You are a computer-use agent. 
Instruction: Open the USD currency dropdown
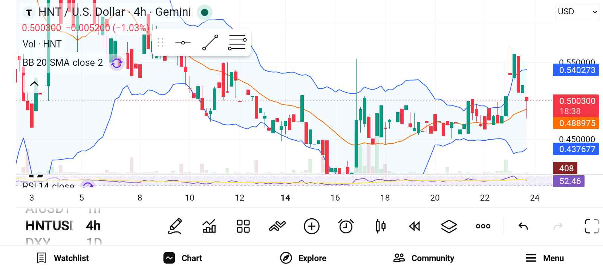tap(577, 12)
